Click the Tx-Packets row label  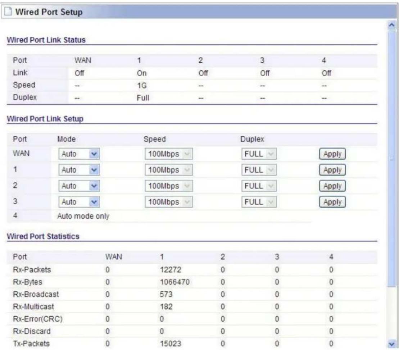(x=31, y=344)
